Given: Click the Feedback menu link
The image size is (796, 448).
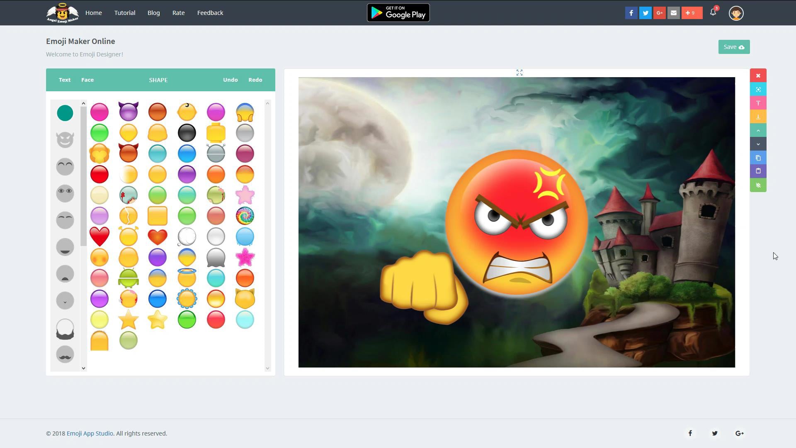Looking at the screenshot, I should pos(210,12).
